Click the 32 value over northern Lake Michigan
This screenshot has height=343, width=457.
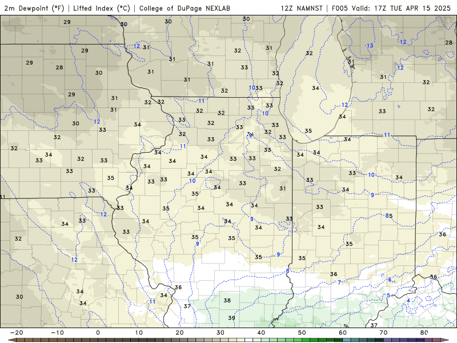[x=309, y=53]
